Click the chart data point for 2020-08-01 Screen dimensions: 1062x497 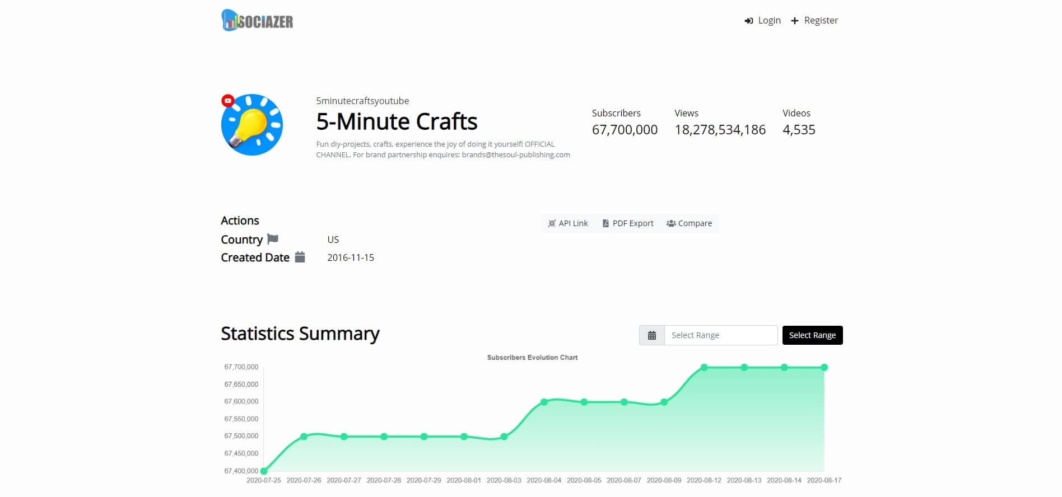point(464,437)
